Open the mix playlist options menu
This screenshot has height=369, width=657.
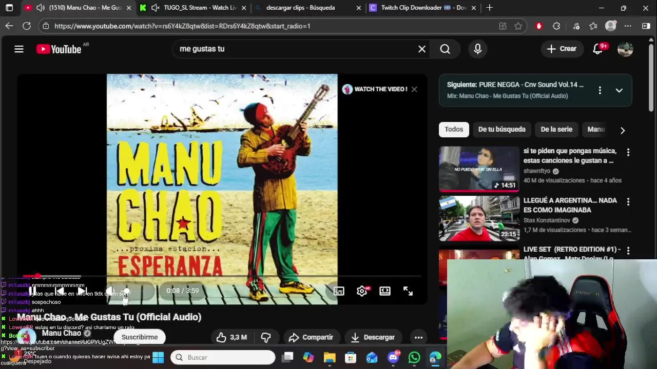coord(600,90)
